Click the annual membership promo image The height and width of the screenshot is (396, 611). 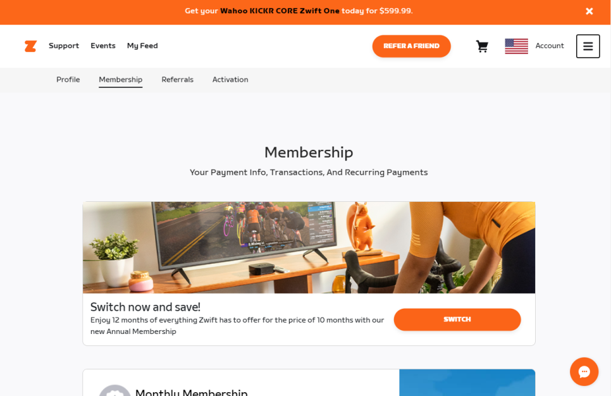point(309,247)
